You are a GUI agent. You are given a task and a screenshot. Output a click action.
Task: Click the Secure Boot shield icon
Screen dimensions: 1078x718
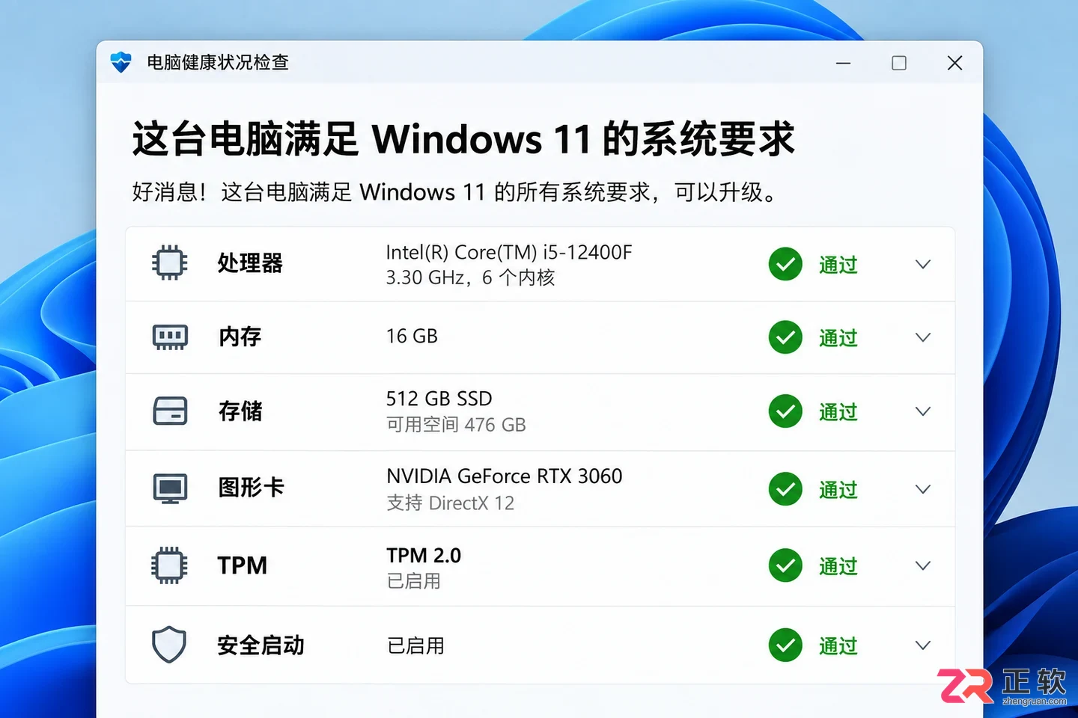tap(169, 644)
